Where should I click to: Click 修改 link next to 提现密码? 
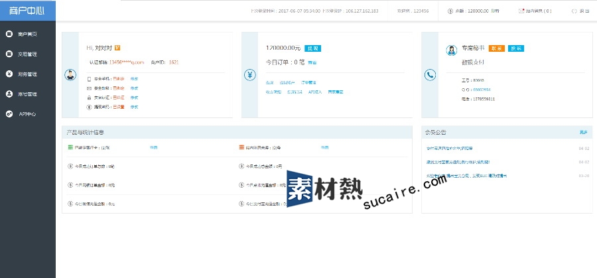click(134, 107)
